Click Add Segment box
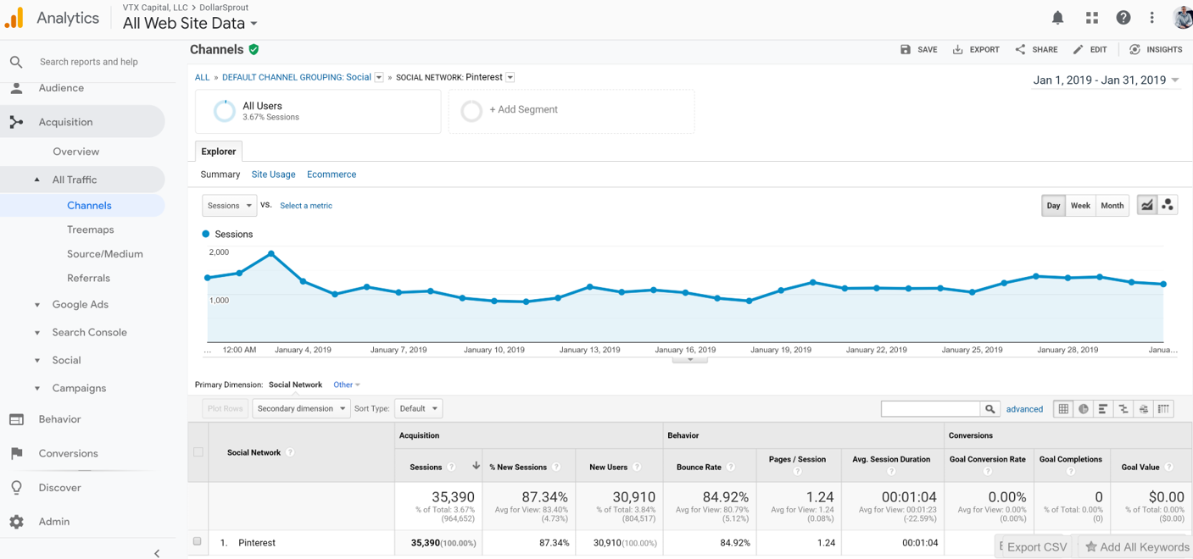This screenshot has width=1193, height=559. [x=571, y=111]
